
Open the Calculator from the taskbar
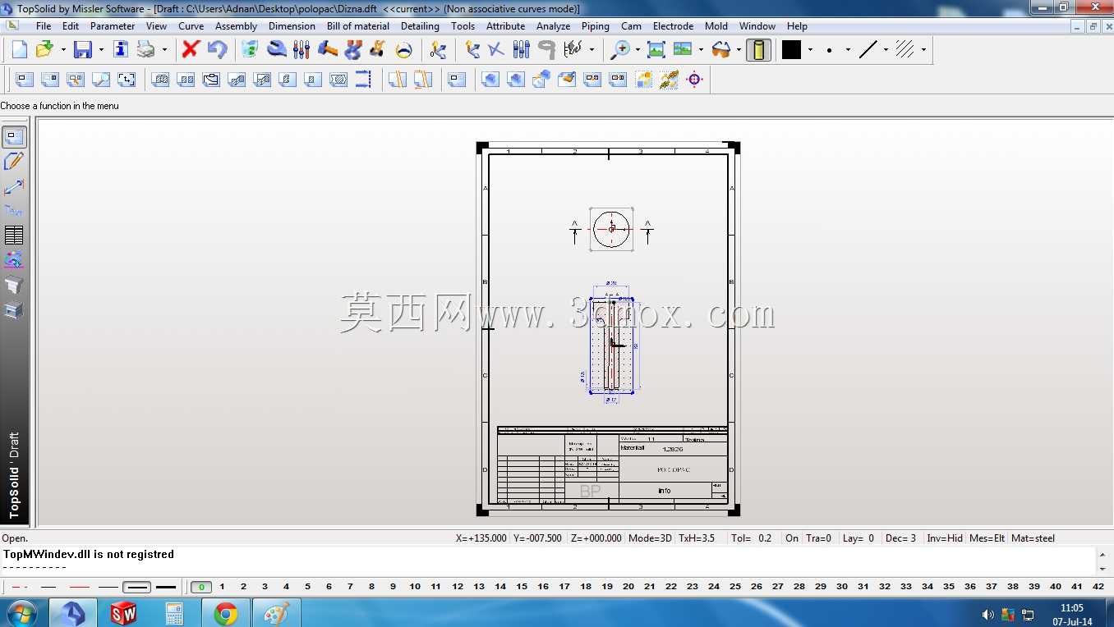pyautogui.click(x=174, y=613)
